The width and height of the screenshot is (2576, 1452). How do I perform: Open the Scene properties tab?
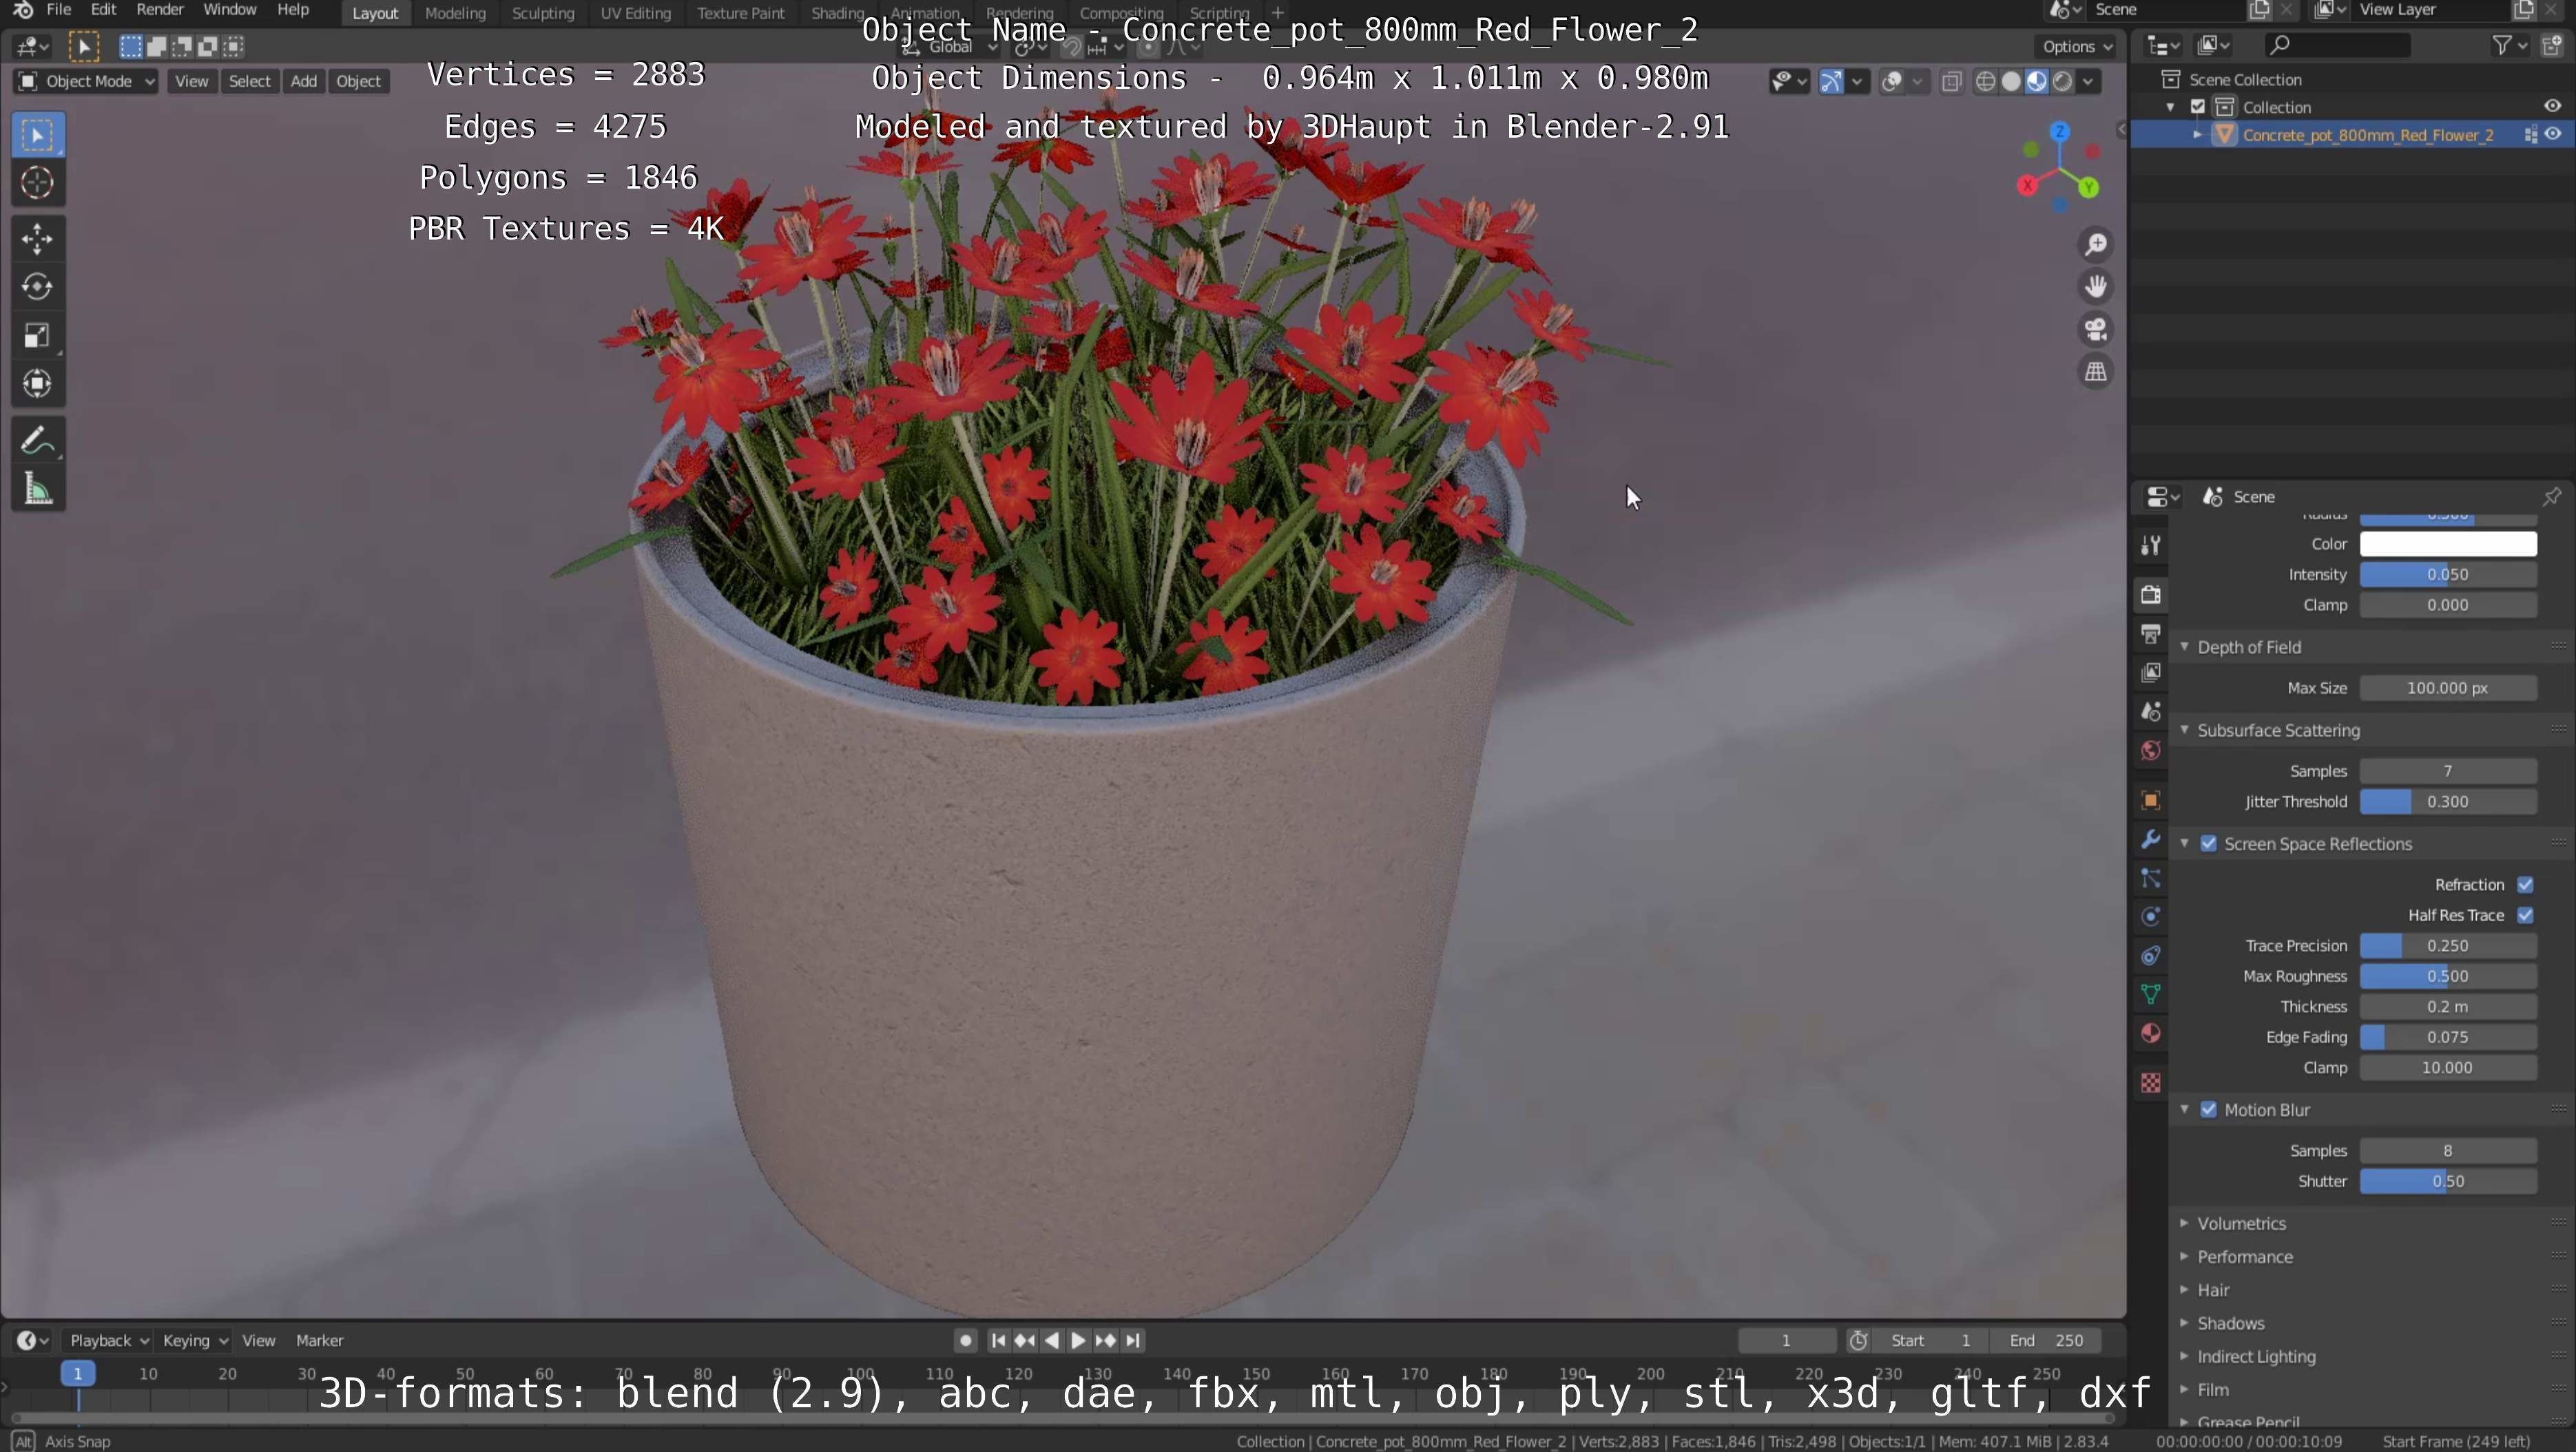coord(2151,711)
